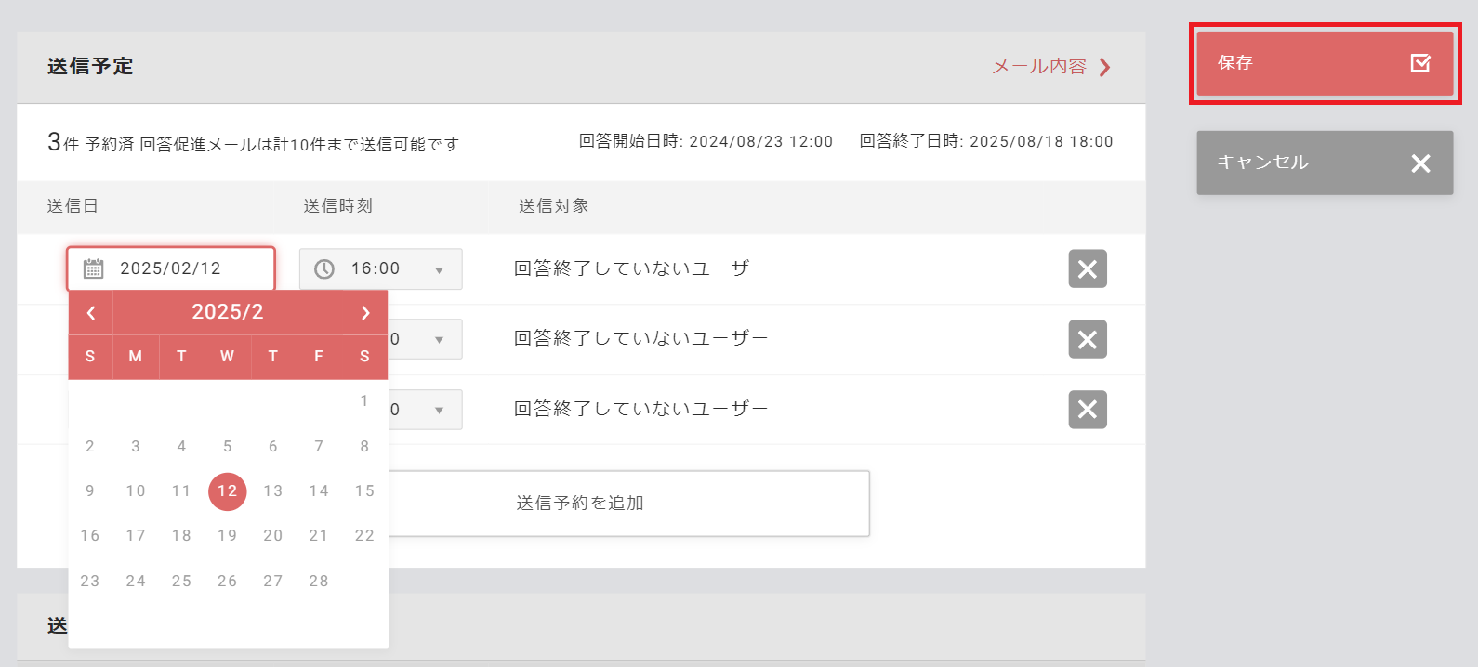Click the X icon inside キャンセル button
The height and width of the screenshot is (667, 1478).
pyautogui.click(x=1420, y=163)
